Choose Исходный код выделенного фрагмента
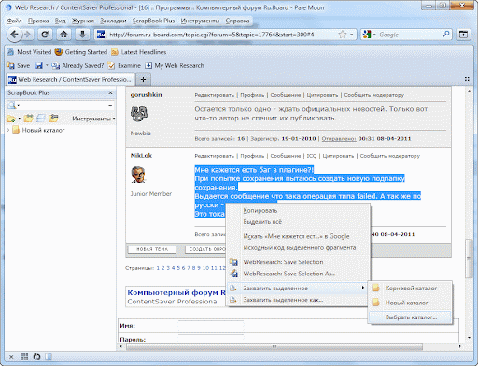Viewport: 478px width, 366px height. click(298, 248)
